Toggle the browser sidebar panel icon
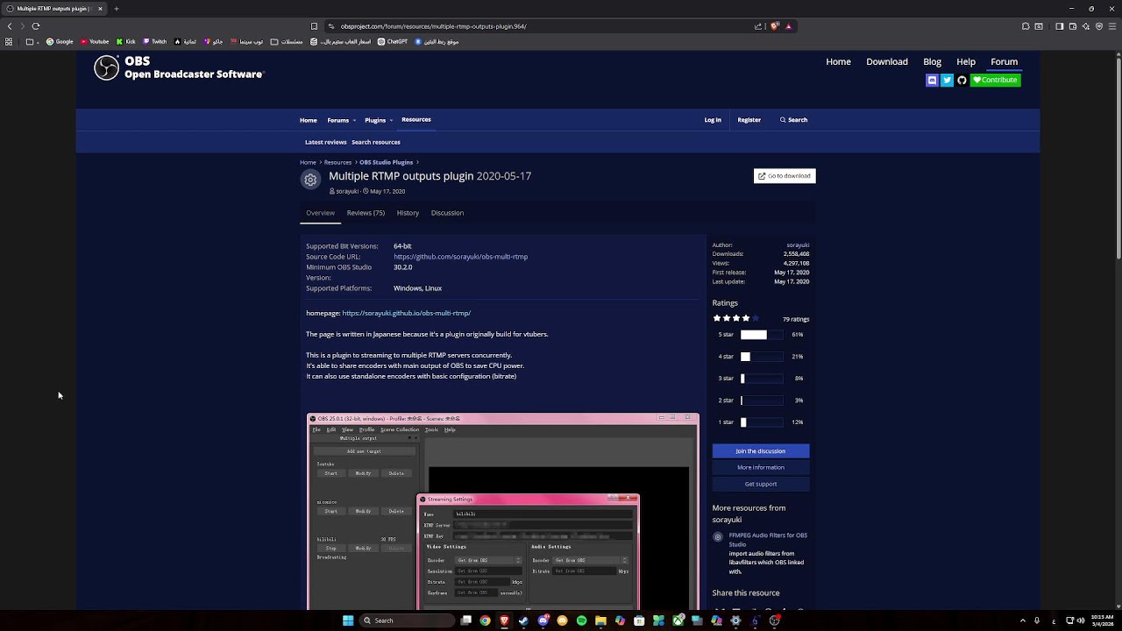1122x631 pixels. click(x=1060, y=26)
